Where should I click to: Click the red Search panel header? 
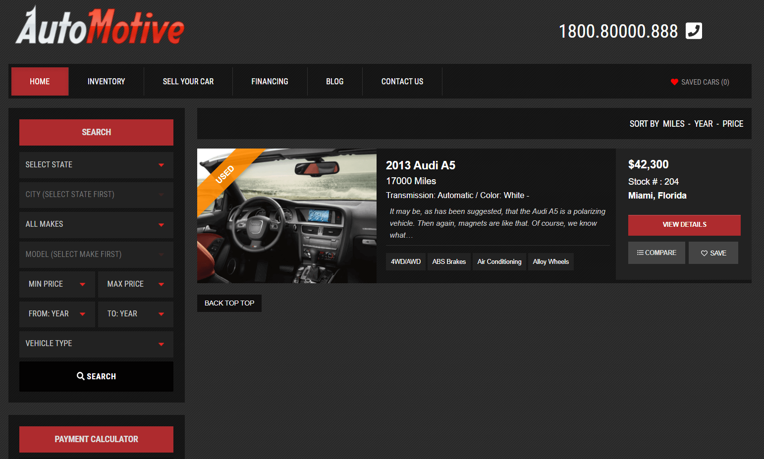click(x=96, y=132)
